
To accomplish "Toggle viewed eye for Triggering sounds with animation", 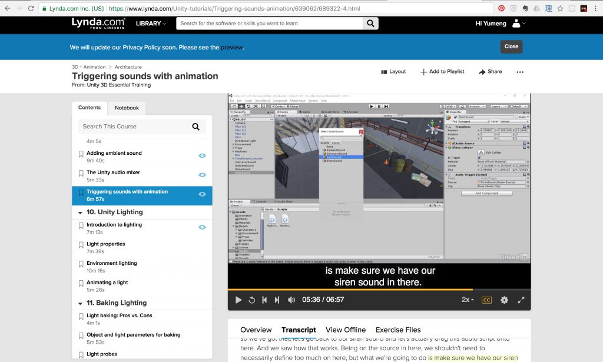I will click(x=202, y=194).
